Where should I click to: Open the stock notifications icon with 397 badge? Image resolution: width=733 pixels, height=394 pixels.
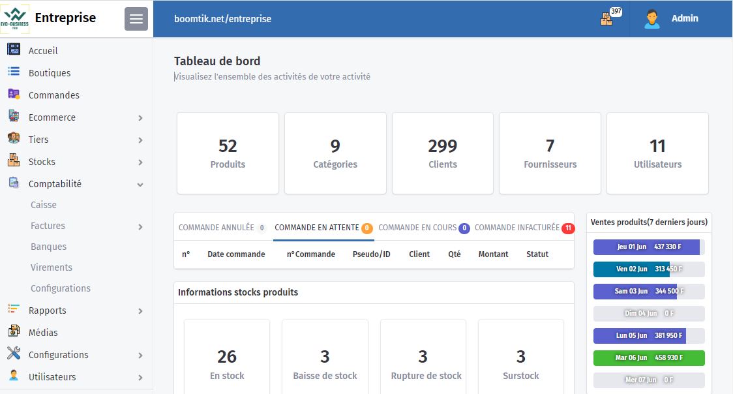(x=607, y=19)
